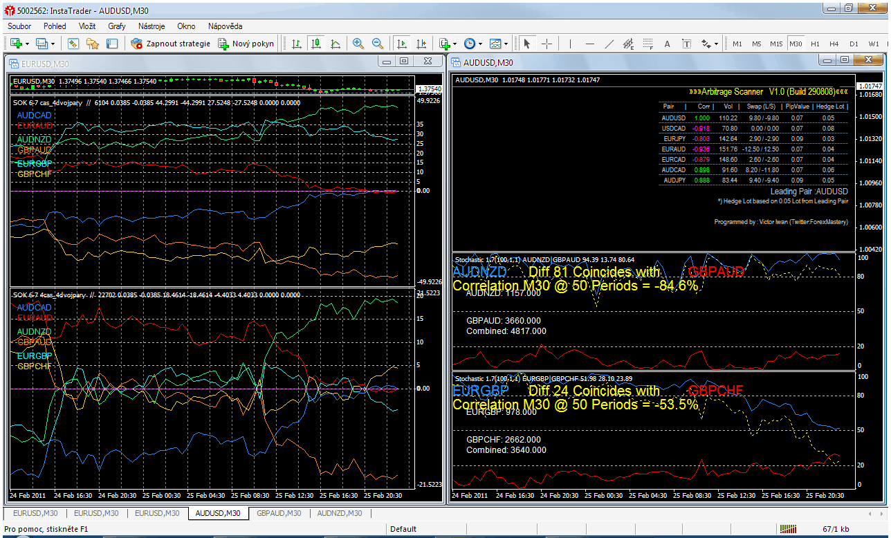Viewport: 891px width, 538px height.
Task: Switch timeframe to H1
Action: pos(815,44)
